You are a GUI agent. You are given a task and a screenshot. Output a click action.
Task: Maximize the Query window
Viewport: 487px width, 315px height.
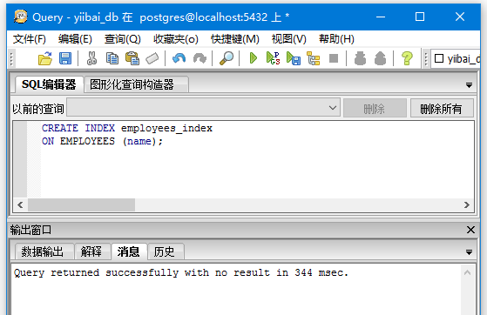[420, 17]
